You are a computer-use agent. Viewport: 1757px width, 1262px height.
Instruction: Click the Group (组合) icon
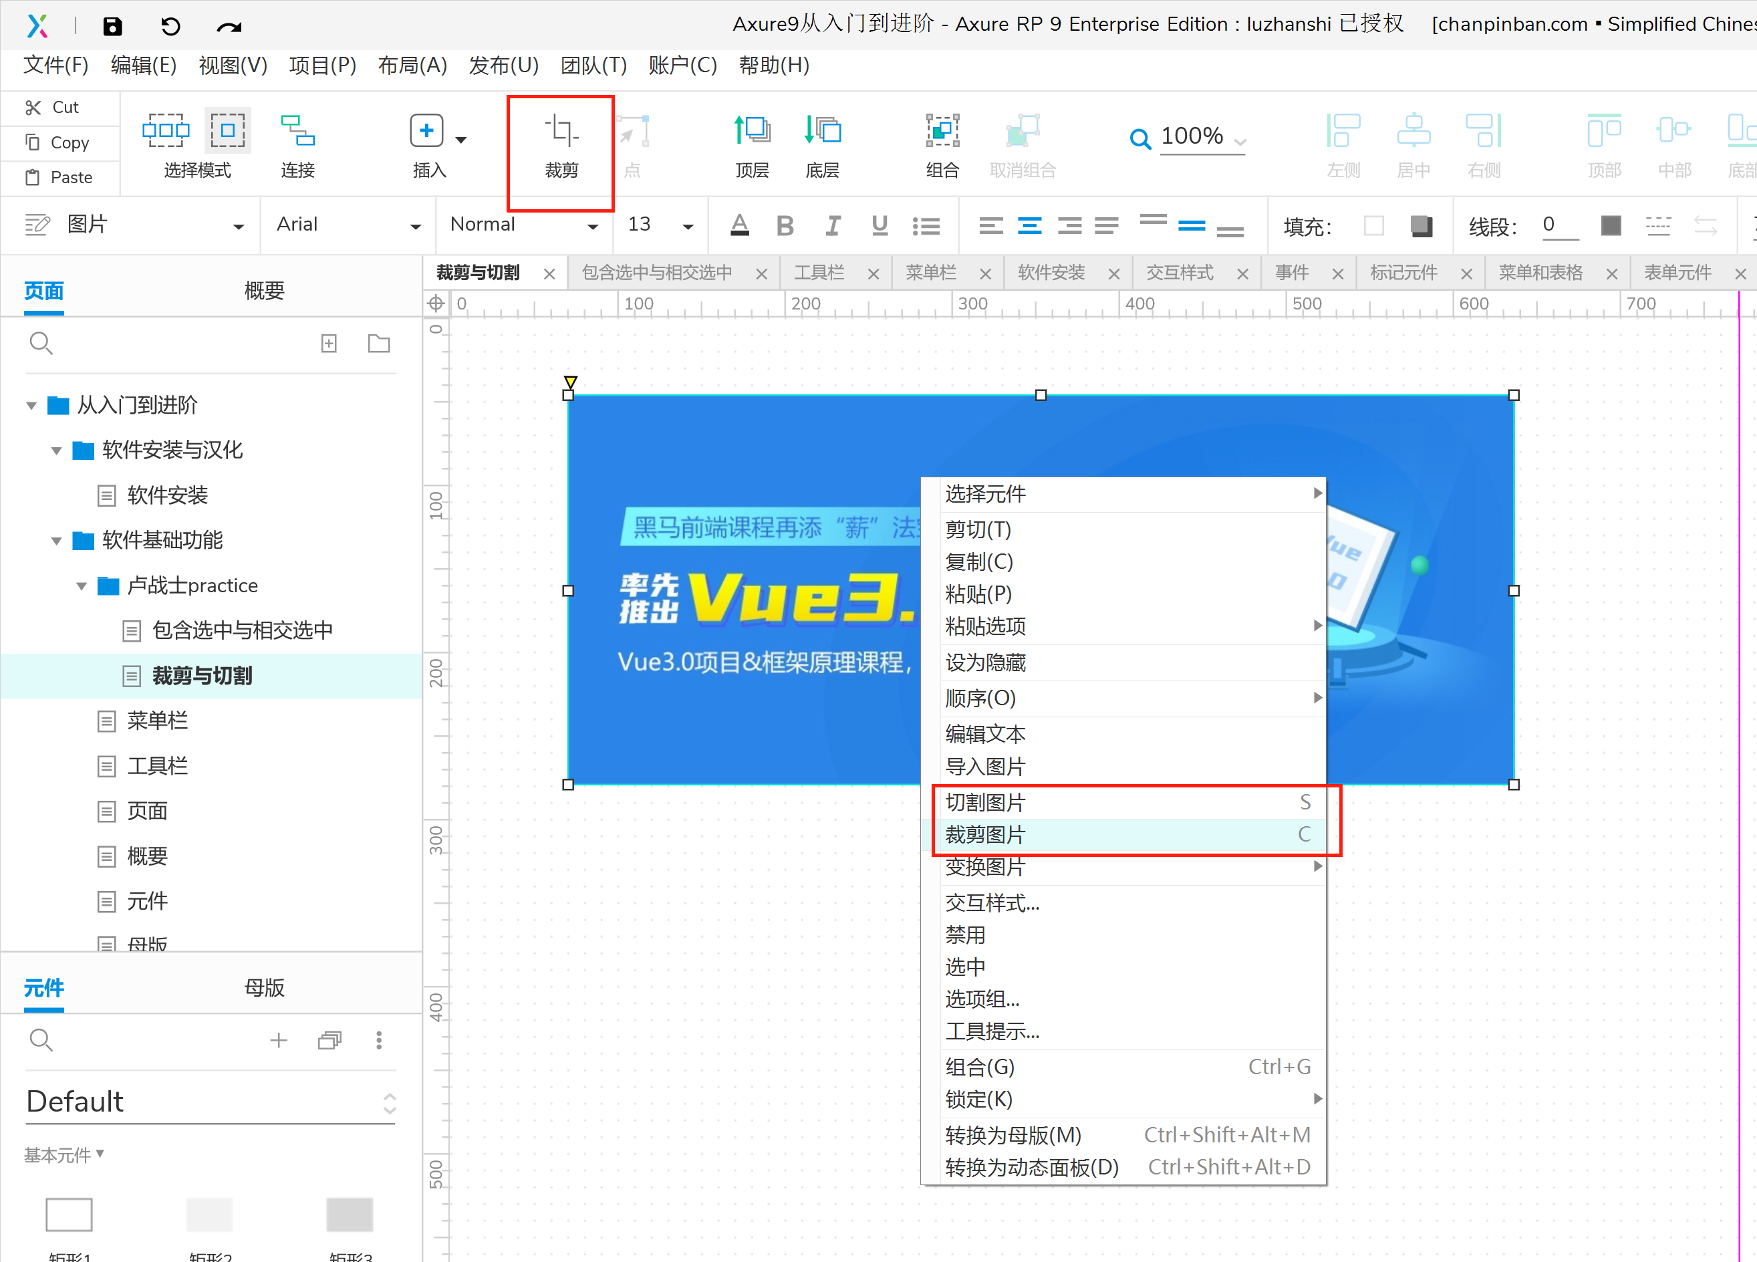942,130
